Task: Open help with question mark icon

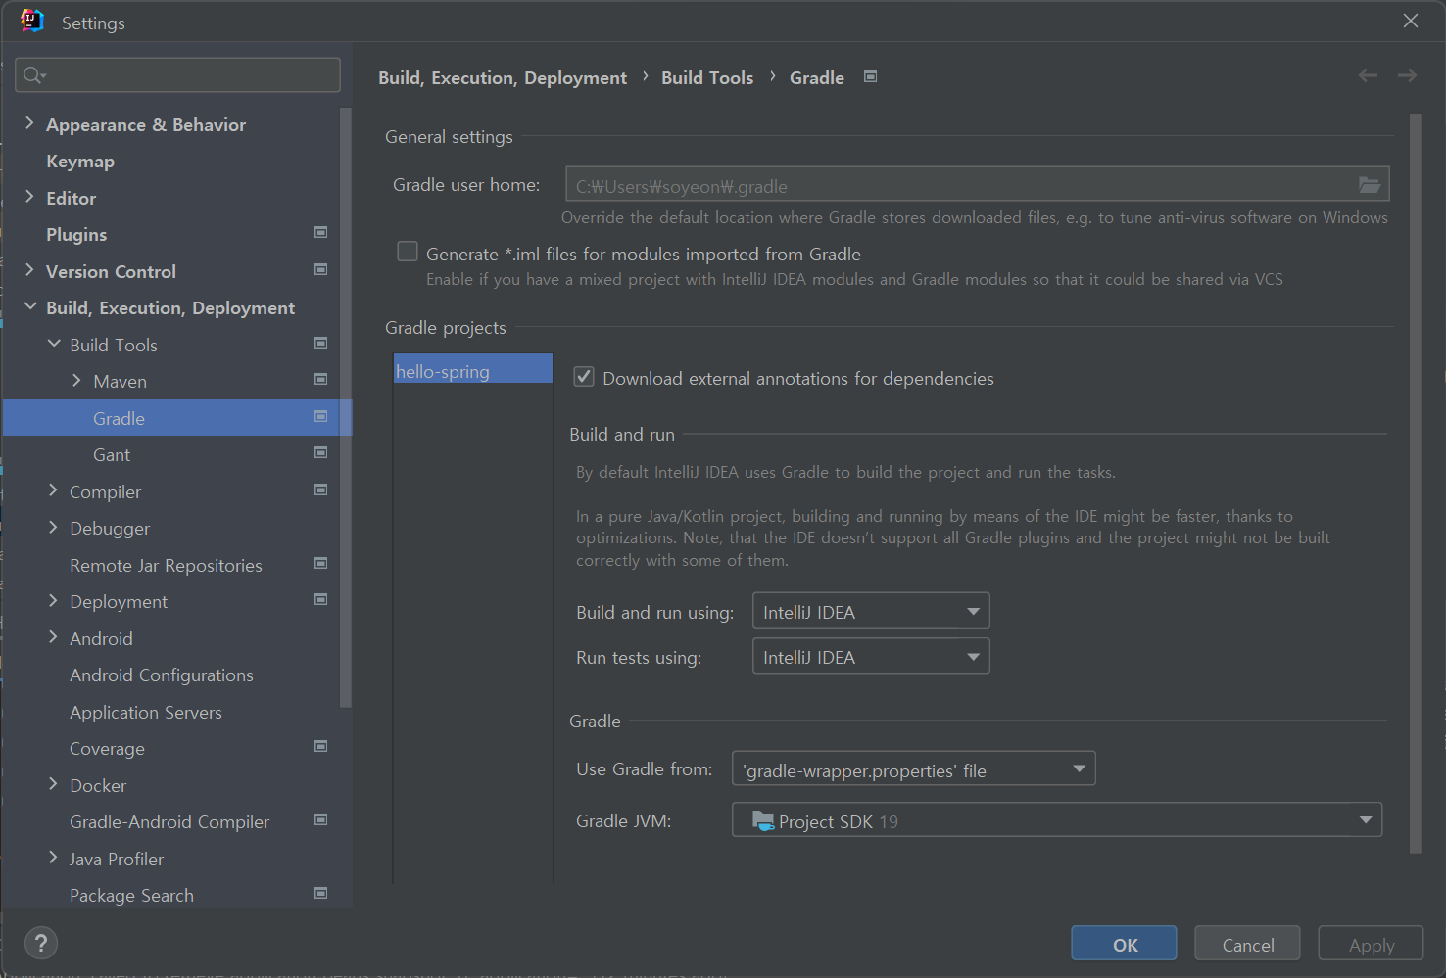Action: point(40,943)
